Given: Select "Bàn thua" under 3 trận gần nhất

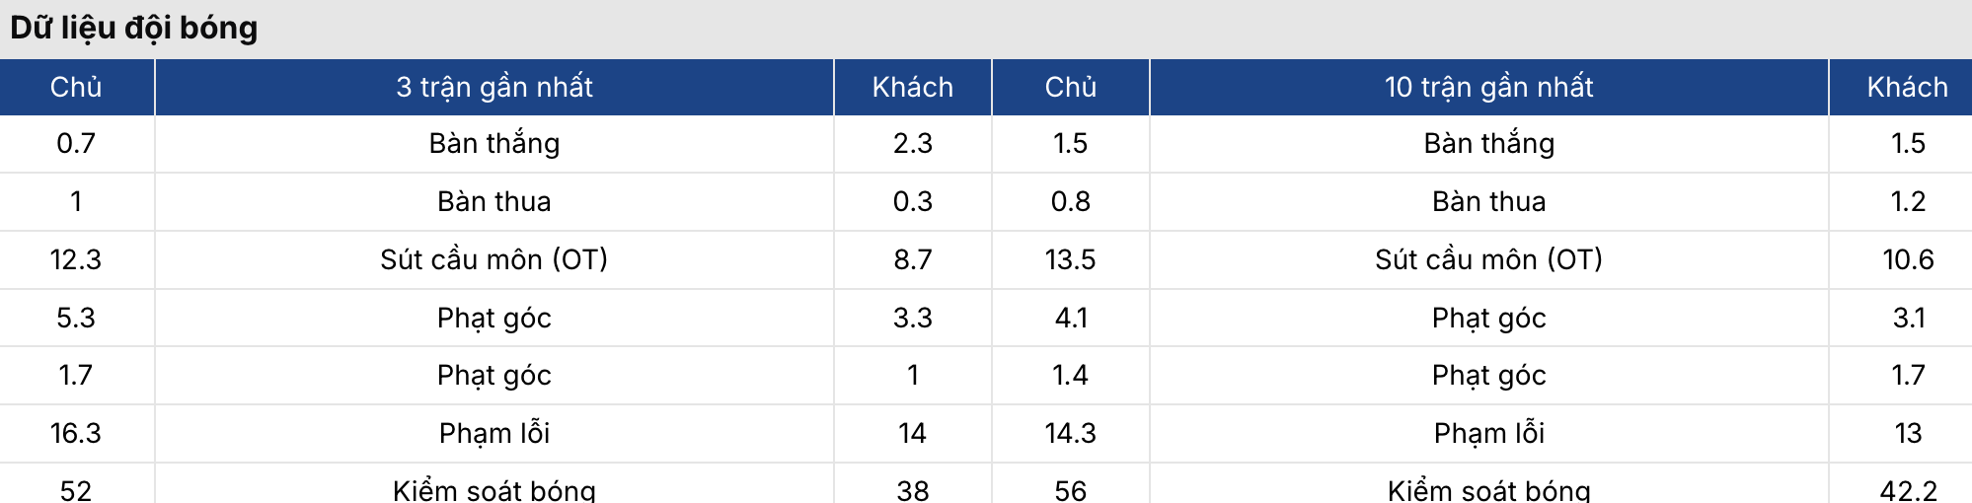Looking at the screenshot, I should [493, 201].
